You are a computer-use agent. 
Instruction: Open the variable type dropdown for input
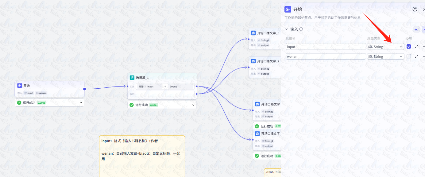(385, 46)
